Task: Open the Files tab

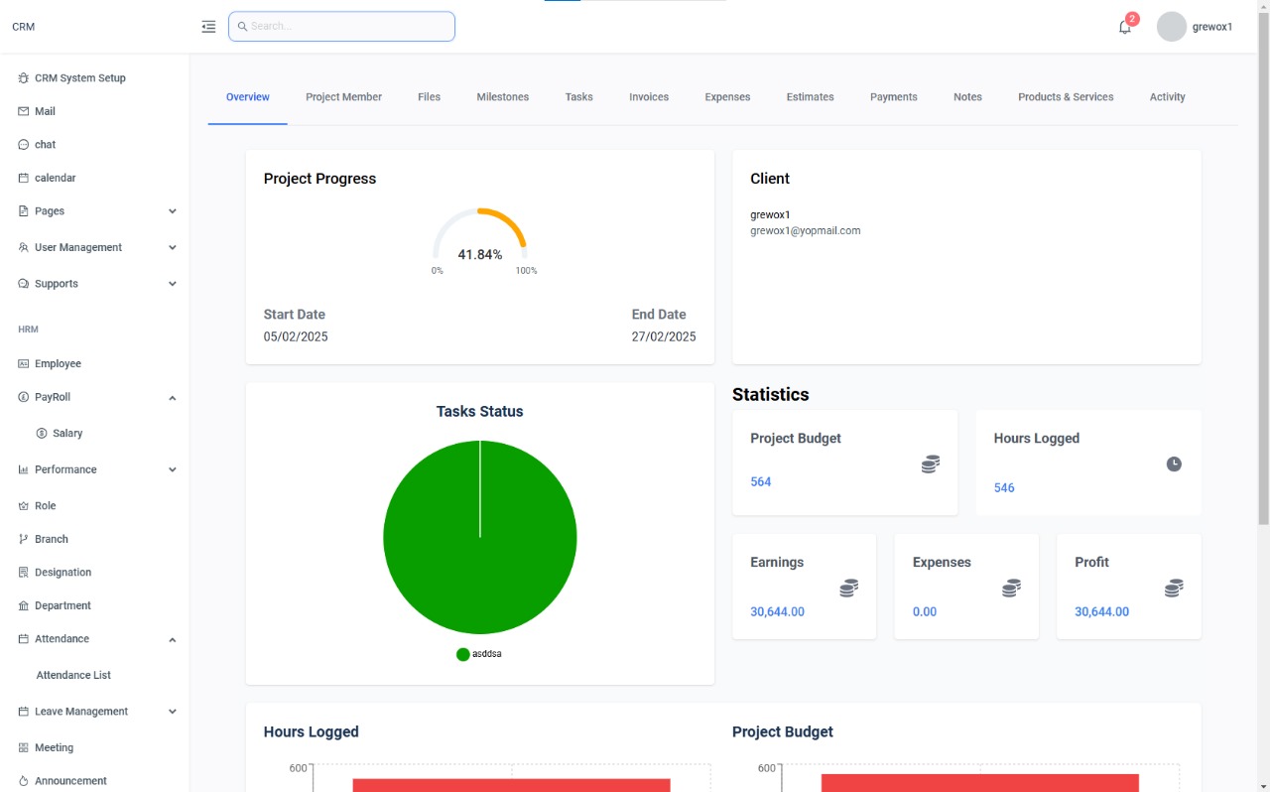Action: point(429,97)
